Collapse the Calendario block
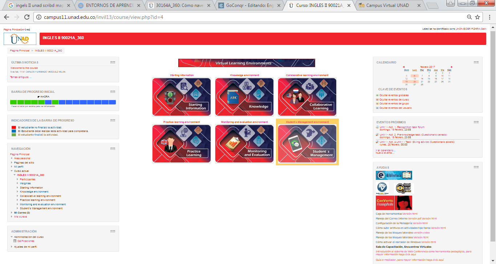 point(475,62)
